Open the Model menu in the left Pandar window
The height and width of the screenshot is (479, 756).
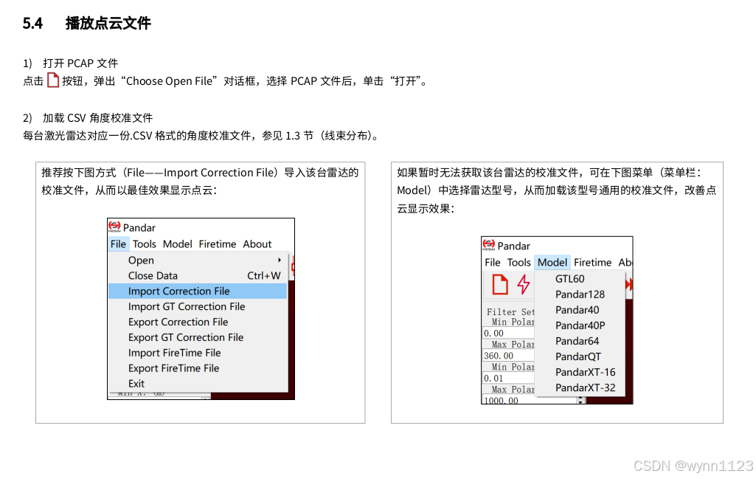pos(178,244)
